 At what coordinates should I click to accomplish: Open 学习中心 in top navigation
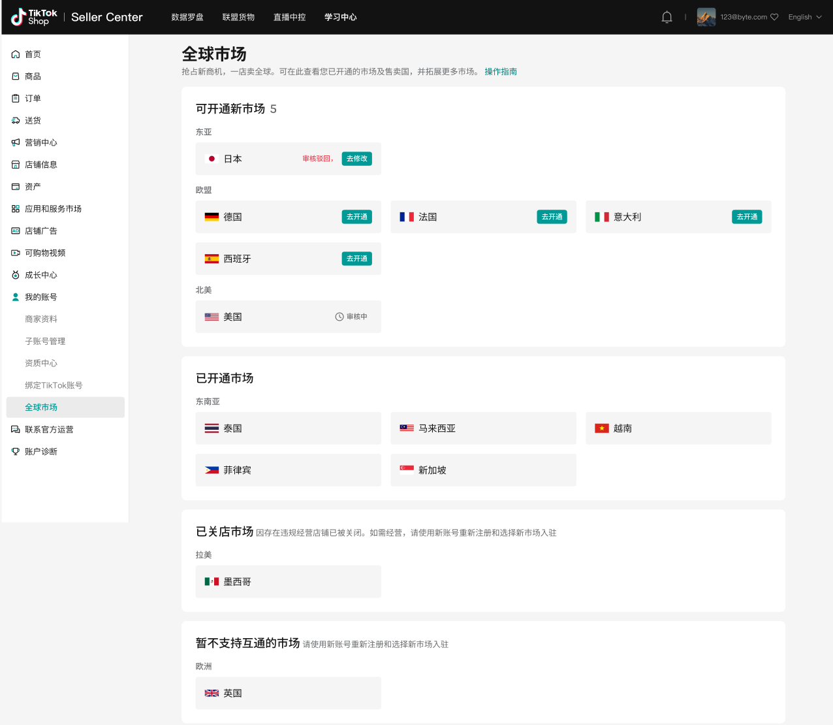pyautogui.click(x=340, y=17)
